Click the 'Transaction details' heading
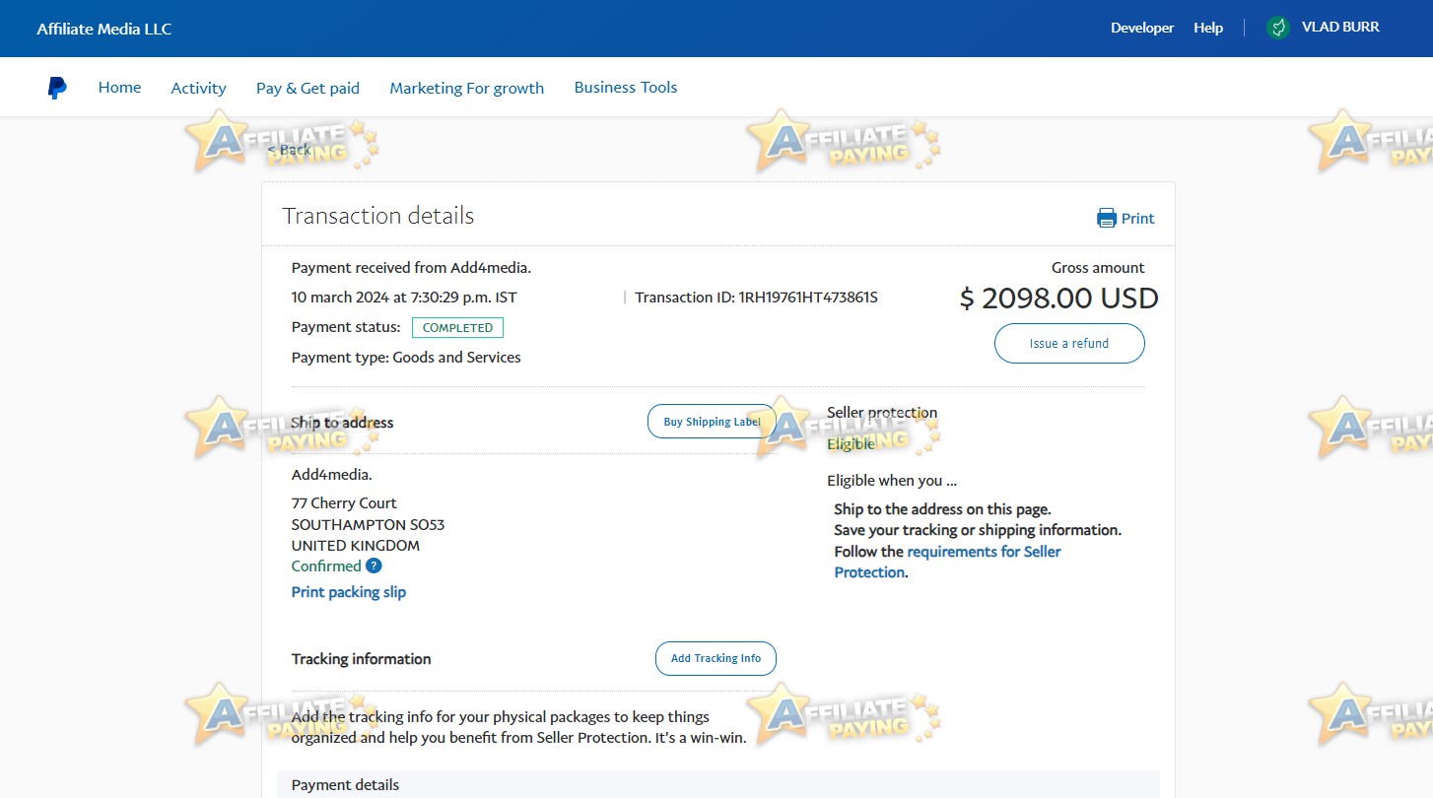The height and width of the screenshot is (798, 1433). coord(378,216)
